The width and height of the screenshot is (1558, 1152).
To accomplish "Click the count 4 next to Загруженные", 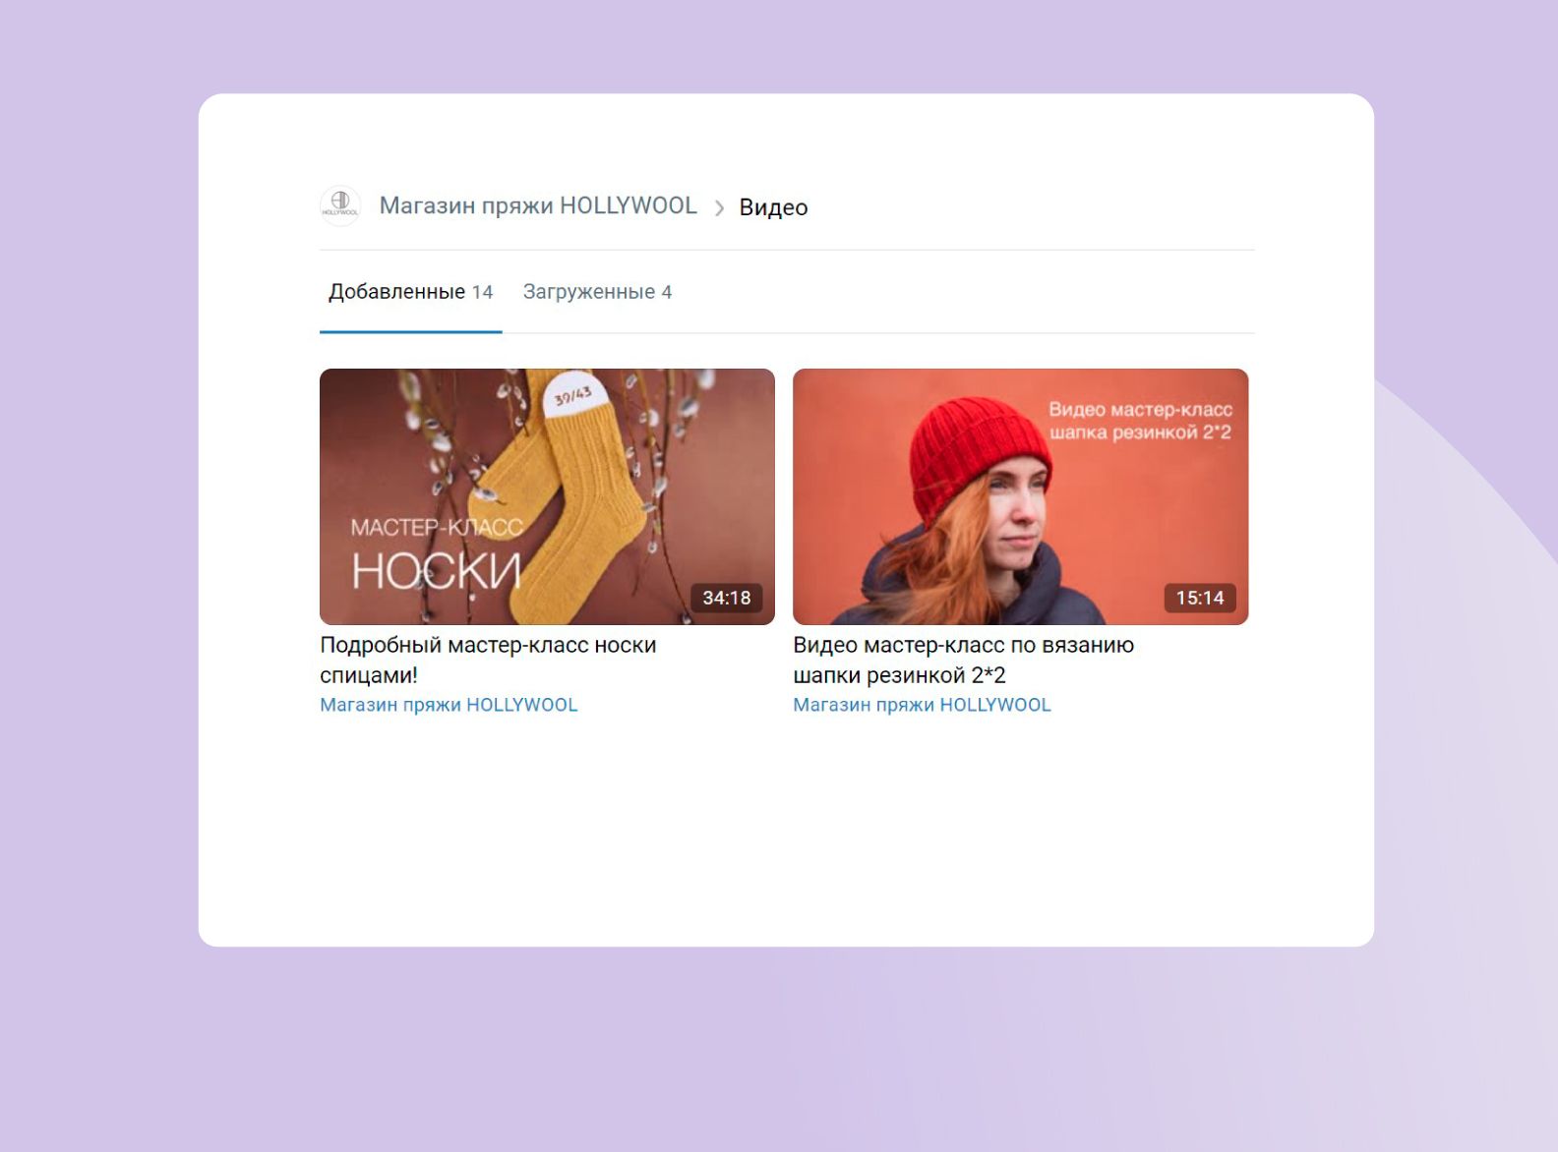I will pyautogui.click(x=666, y=292).
